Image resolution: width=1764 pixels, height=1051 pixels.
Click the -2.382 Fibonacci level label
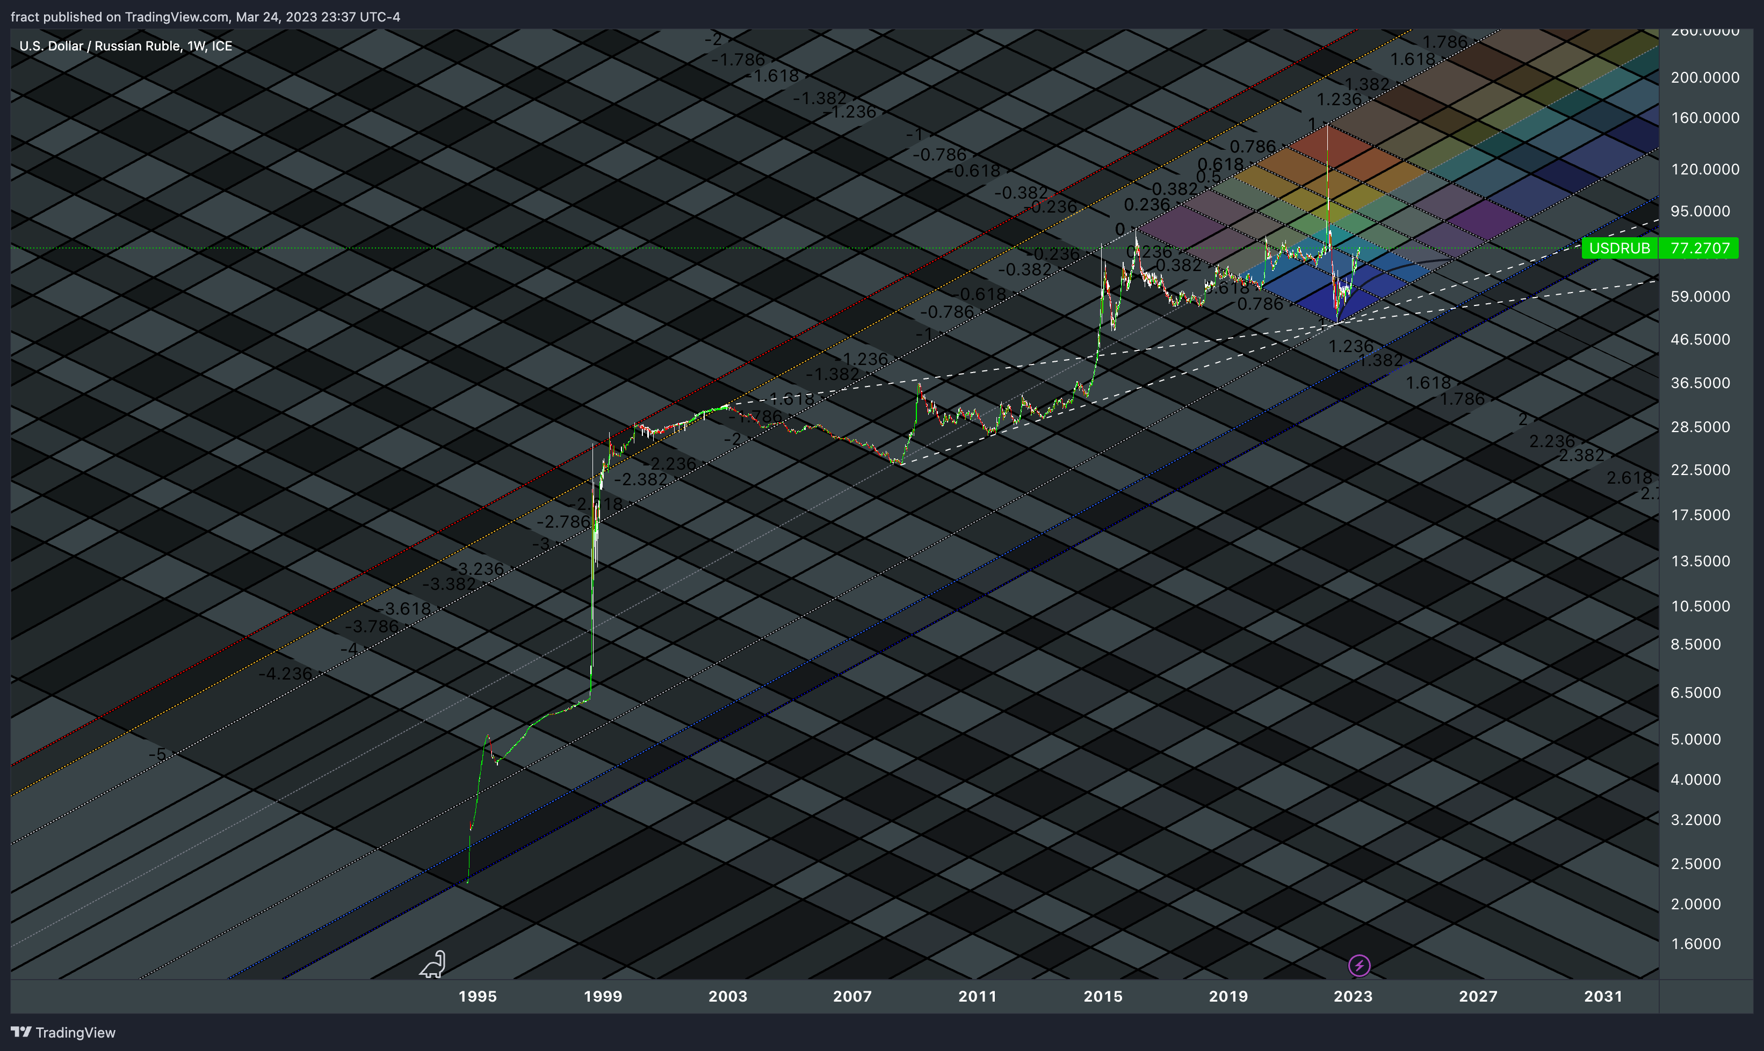(x=641, y=479)
